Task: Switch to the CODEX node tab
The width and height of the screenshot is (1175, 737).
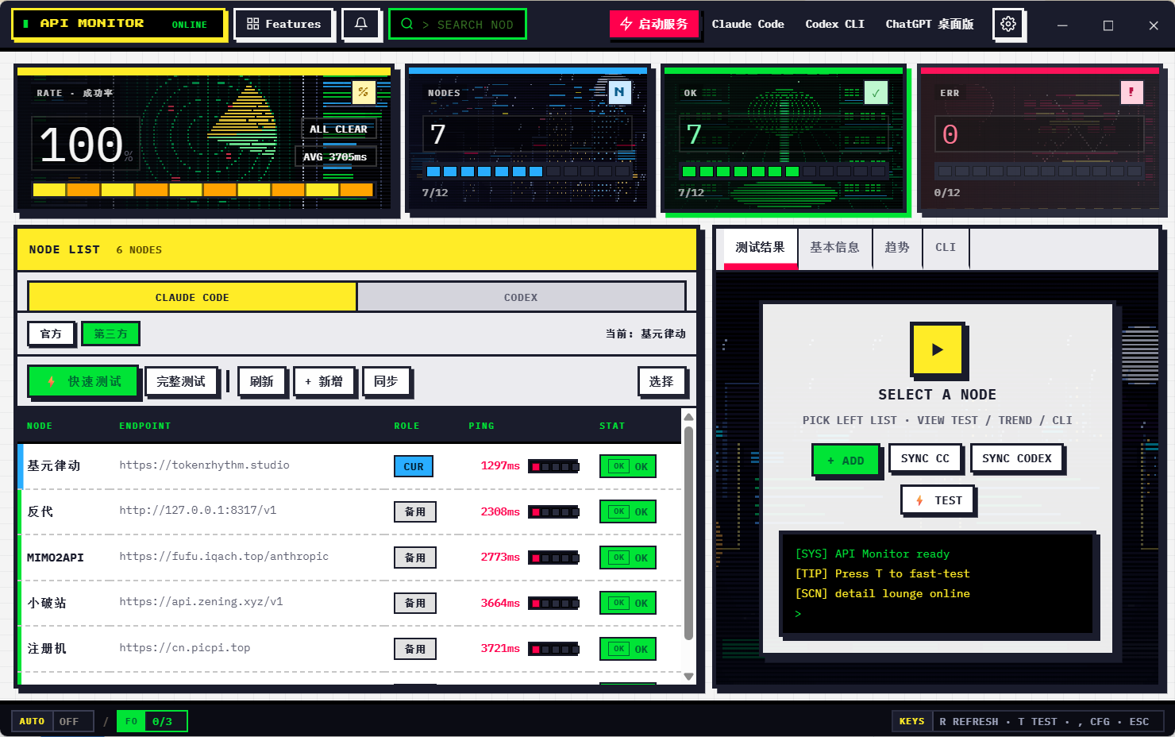Action: 521,297
